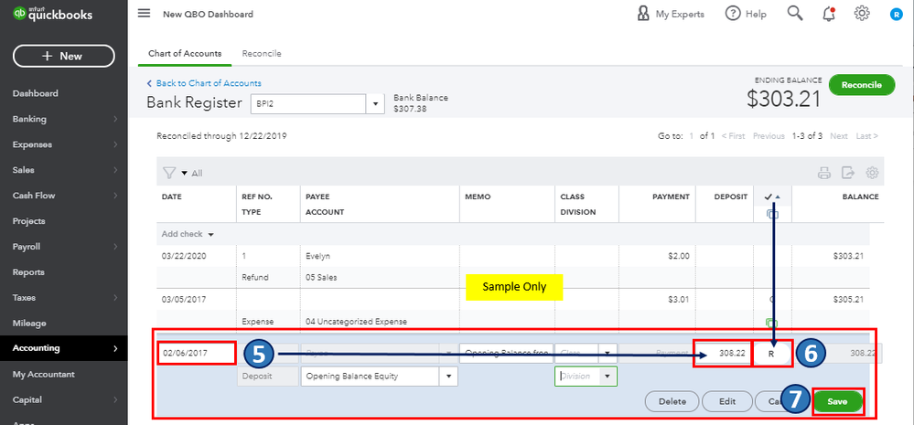The image size is (914, 425).
Task: Expand the BPI2 account dropdown
Action: (x=376, y=104)
